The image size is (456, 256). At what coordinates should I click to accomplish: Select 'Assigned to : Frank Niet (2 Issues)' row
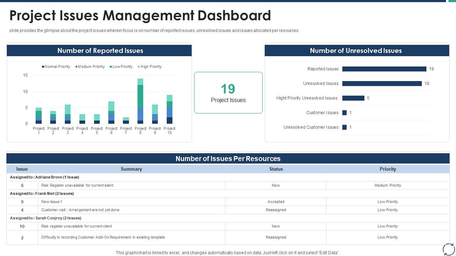(x=228, y=194)
